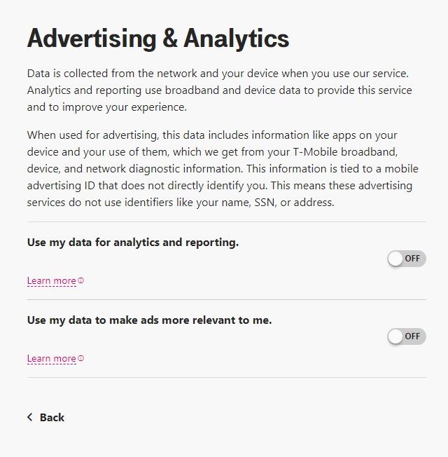The width and height of the screenshot is (448, 457).
Task: Click the paragraph starting 'Data is collected'
Action: click(219, 90)
